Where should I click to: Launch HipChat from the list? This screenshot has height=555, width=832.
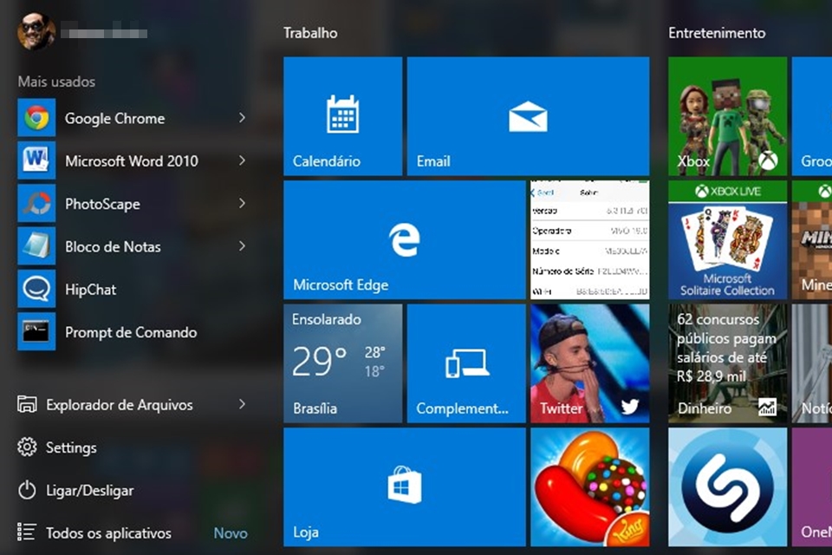point(132,289)
